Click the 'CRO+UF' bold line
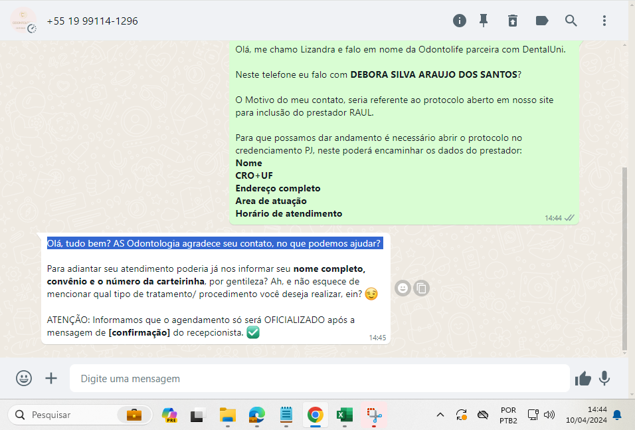The width and height of the screenshot is (635, 430). click(254, 175)
